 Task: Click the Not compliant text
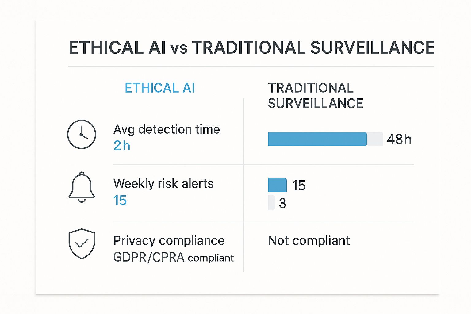point(309,241)
